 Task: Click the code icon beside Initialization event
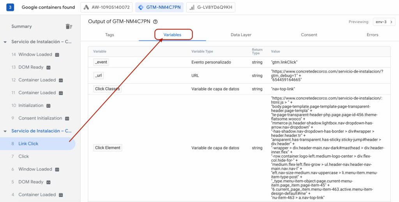point(48,106)
